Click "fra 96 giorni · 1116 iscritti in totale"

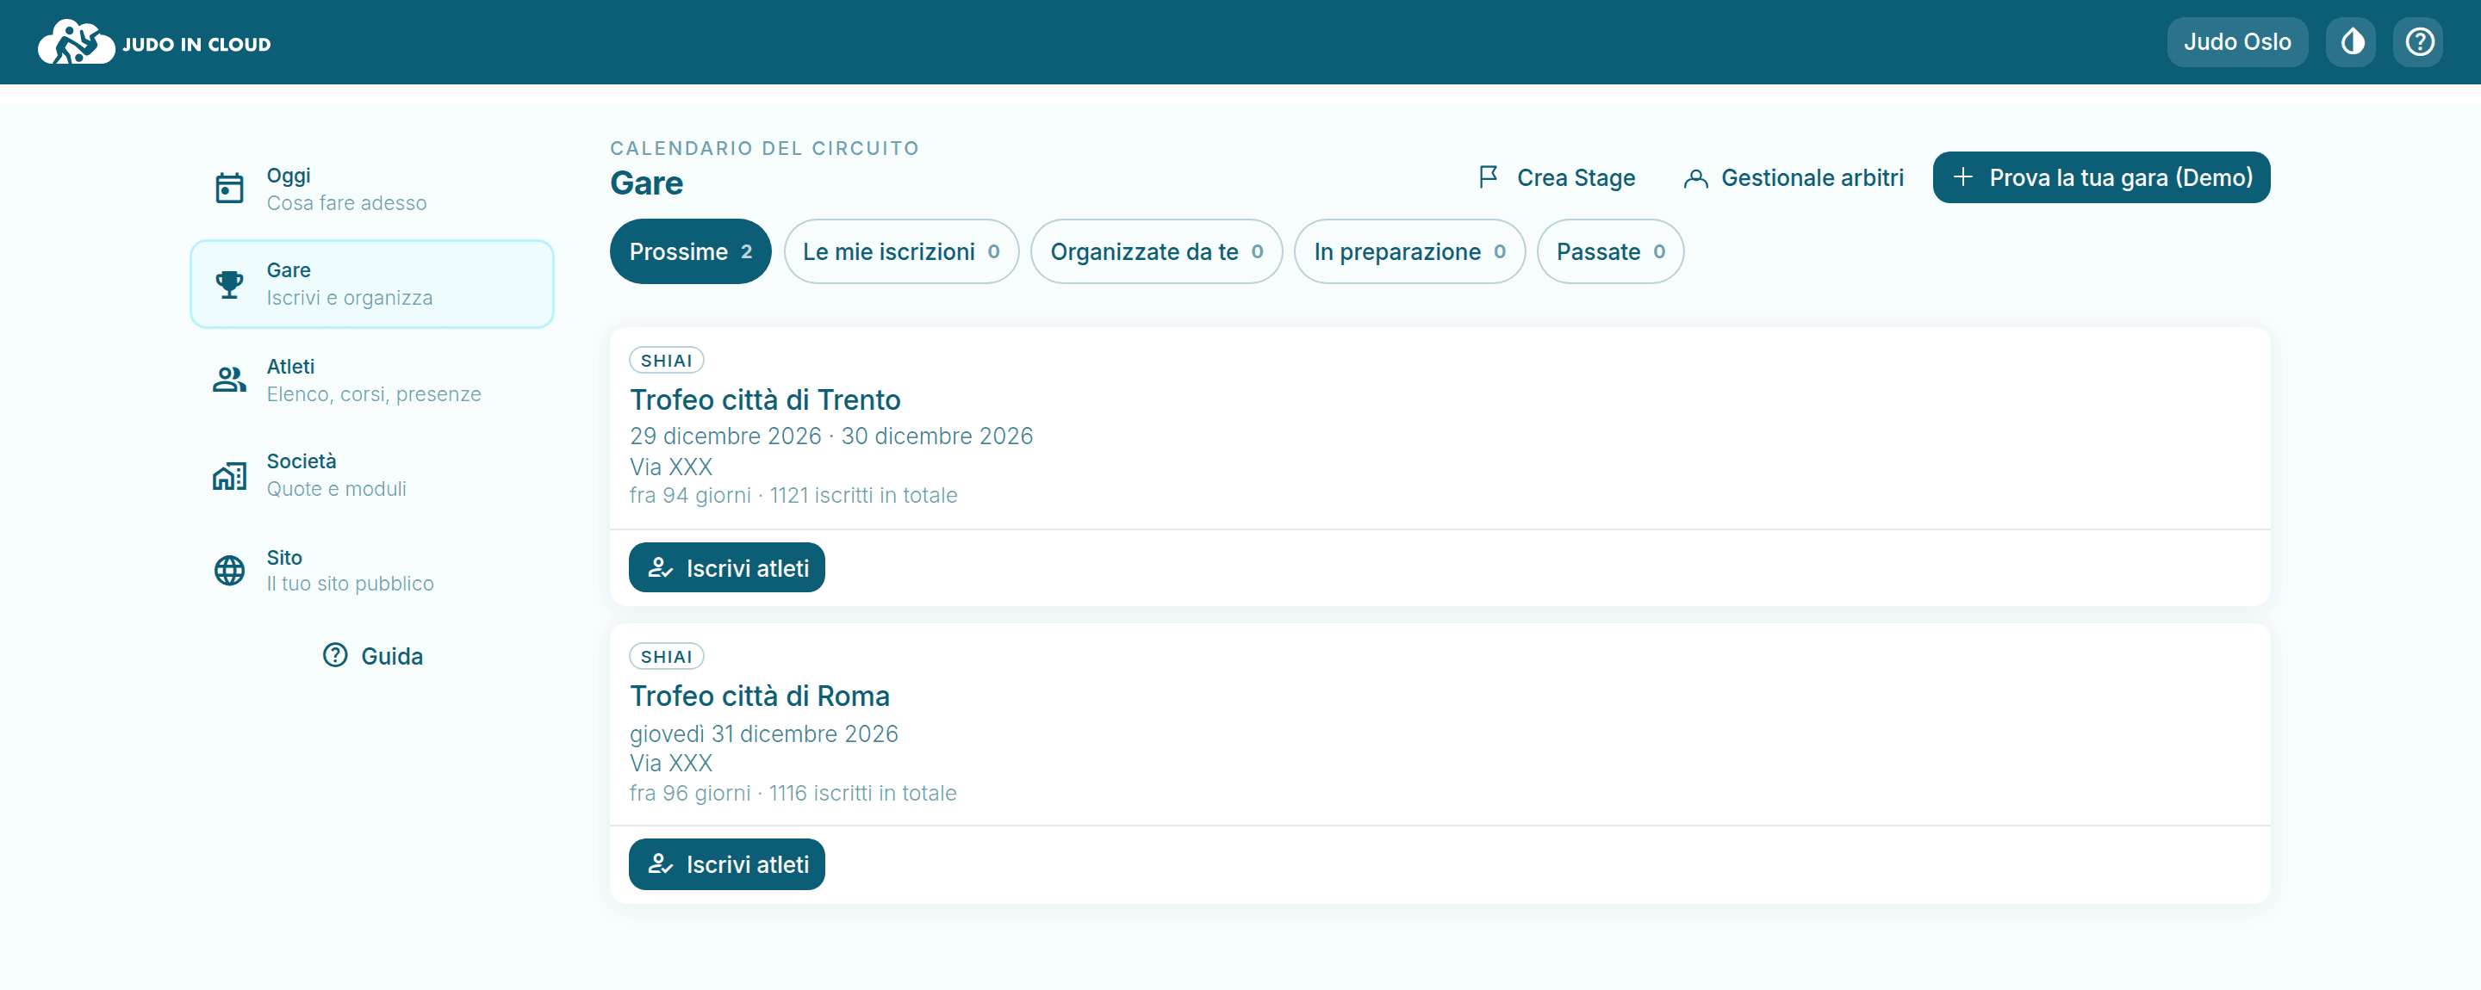793,793
